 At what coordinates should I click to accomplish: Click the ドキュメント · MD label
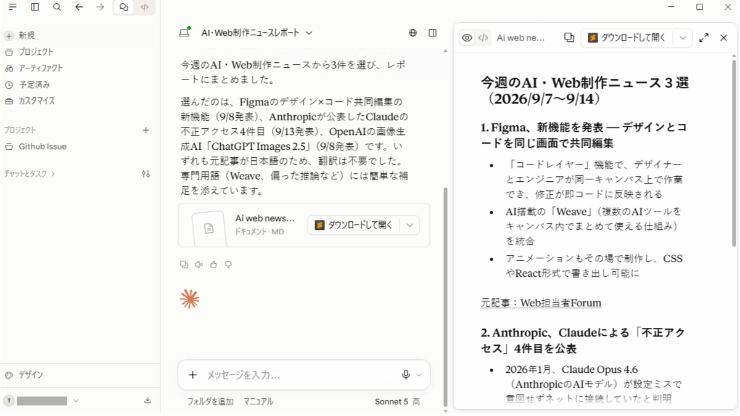[260, 232]
